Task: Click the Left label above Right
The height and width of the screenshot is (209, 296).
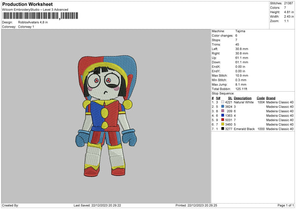Action: [x=215, y=49]
